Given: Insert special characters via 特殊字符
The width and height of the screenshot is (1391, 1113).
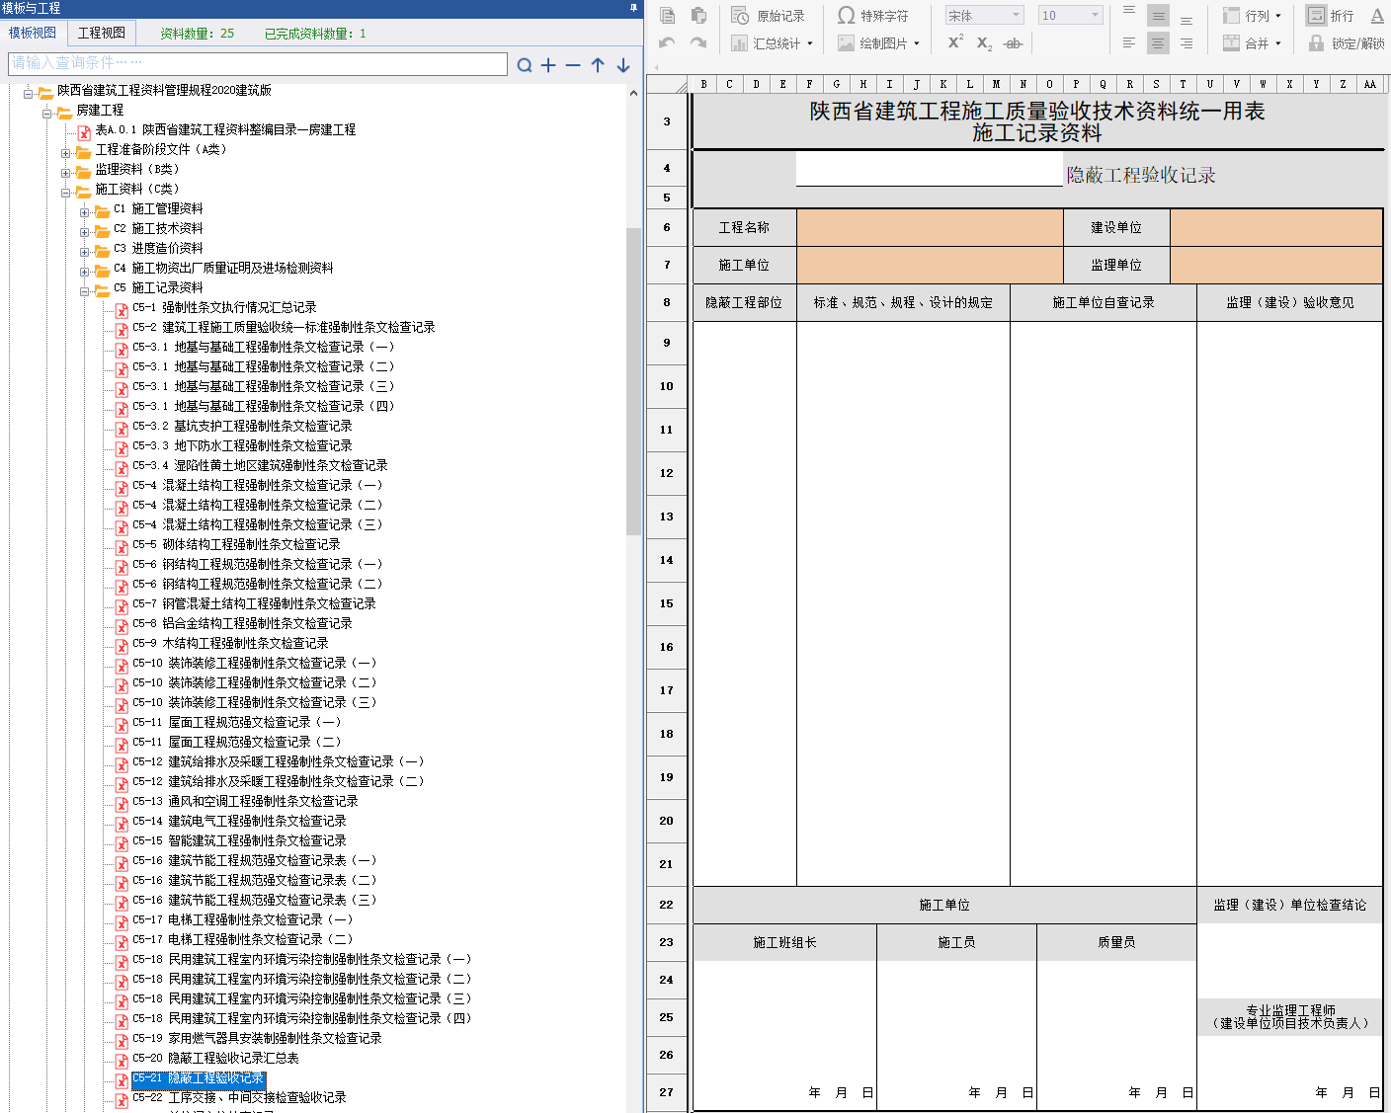Looking at the screenshot, I should click(873, 16).
